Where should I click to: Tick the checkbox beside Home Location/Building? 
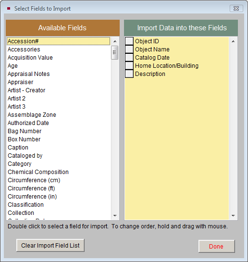(129, 66)
